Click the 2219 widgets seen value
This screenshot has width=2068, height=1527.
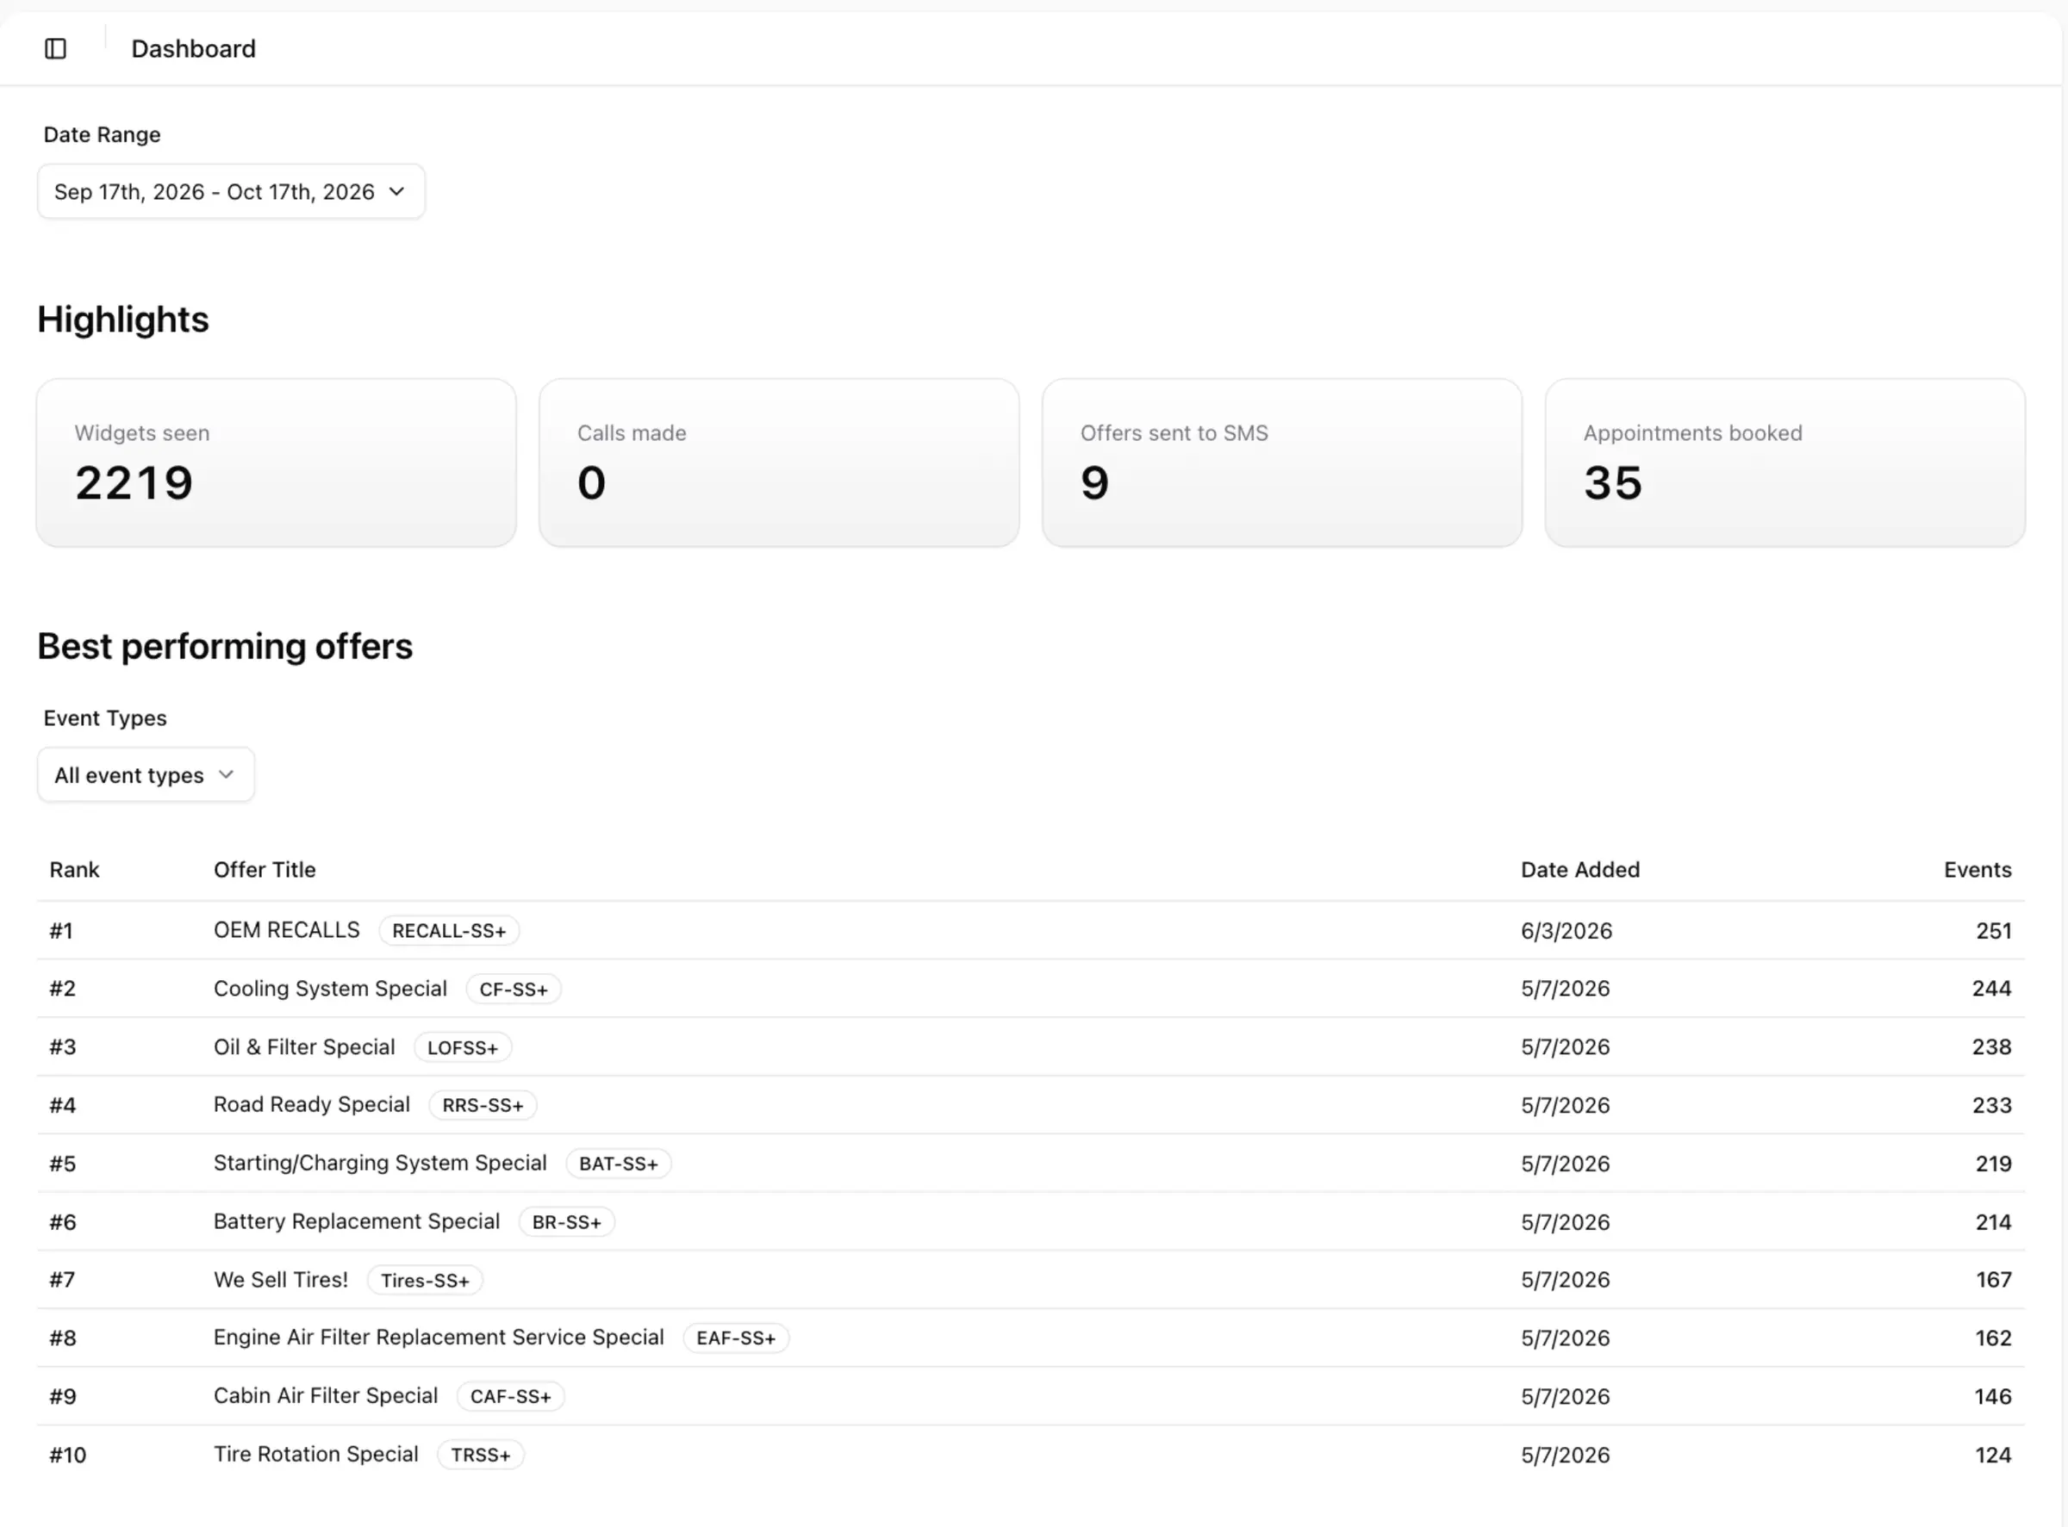134,482
